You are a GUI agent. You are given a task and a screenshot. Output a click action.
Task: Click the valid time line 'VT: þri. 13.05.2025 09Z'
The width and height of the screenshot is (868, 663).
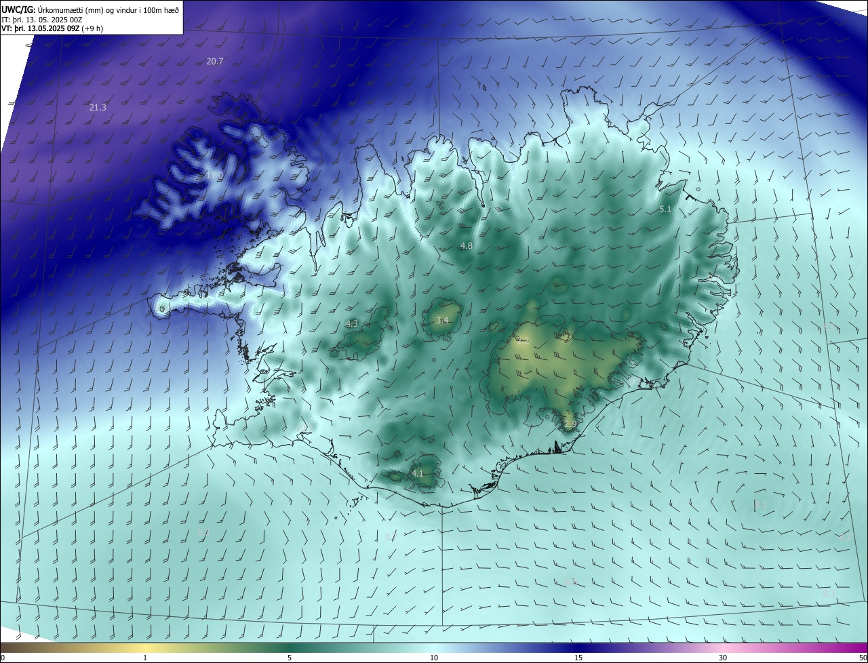click(x=41, y=28)
